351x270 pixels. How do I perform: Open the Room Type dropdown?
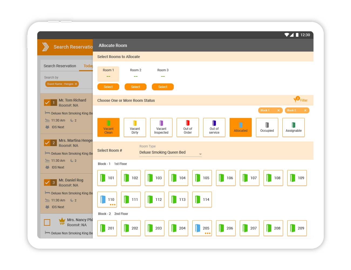pyautogui.click(x=171, y=152)
